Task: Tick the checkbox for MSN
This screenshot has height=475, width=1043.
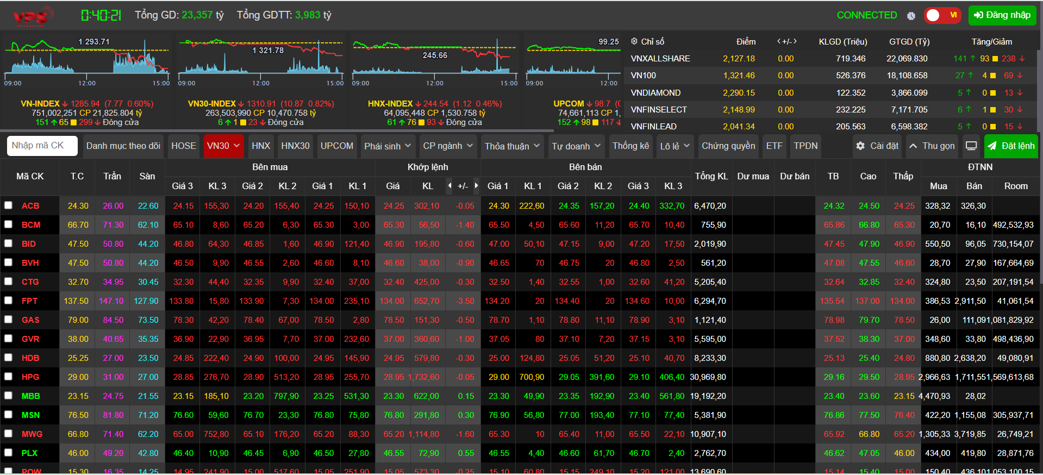Action: pyautogui.click(x=8, y=415)
